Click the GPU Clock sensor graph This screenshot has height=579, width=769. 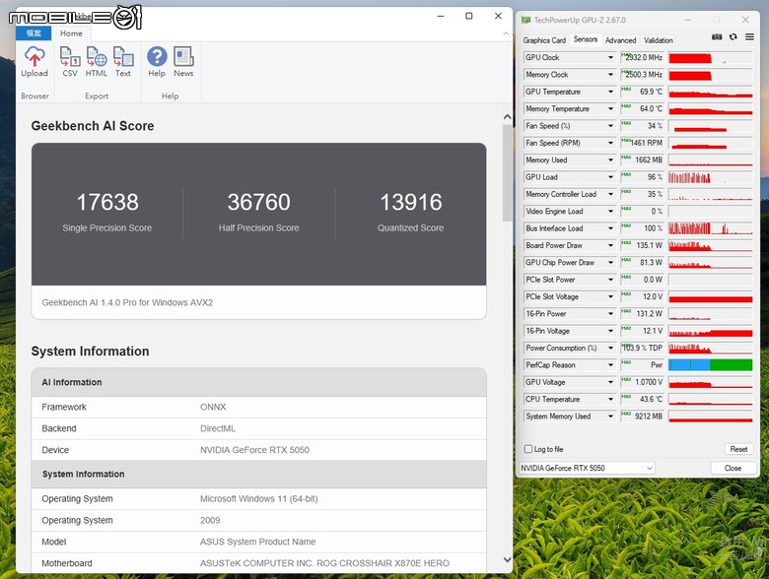(710, 57)
